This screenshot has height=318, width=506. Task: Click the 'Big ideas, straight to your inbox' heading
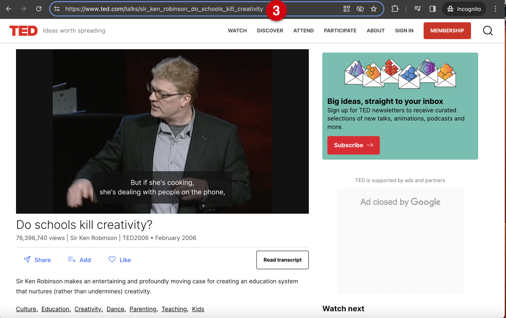tap(385, 101)
